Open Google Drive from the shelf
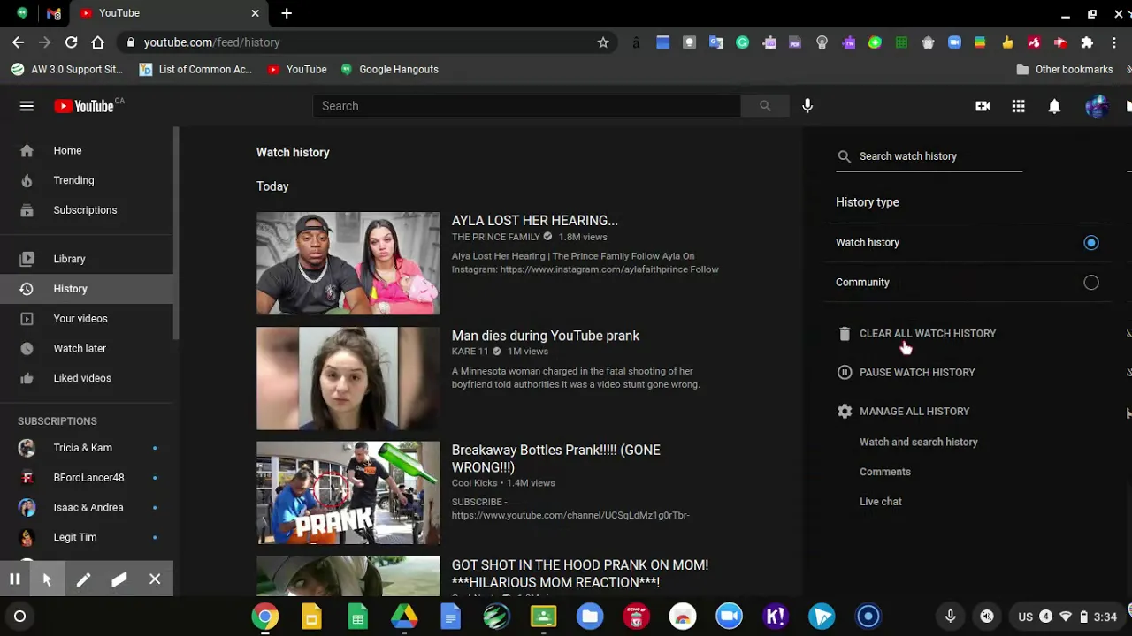This screenshot has height=636, width=1132. tap(404, 617)
